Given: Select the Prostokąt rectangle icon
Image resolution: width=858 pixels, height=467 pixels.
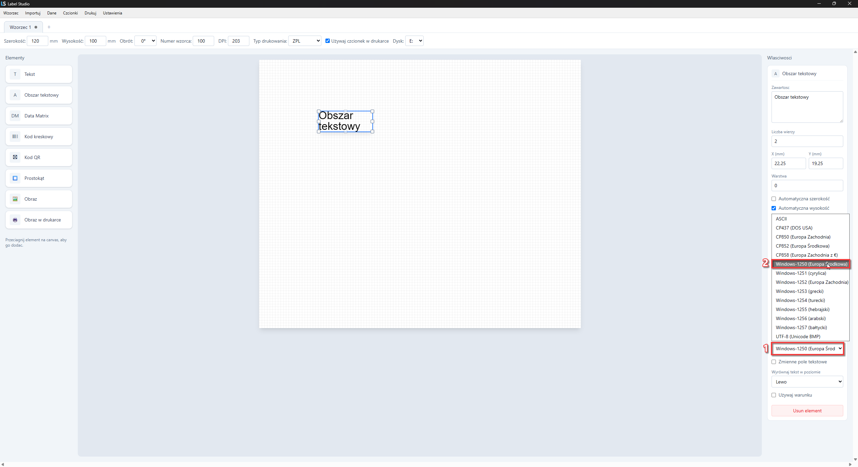Looking at the screenshot, I should coord(15,178).
